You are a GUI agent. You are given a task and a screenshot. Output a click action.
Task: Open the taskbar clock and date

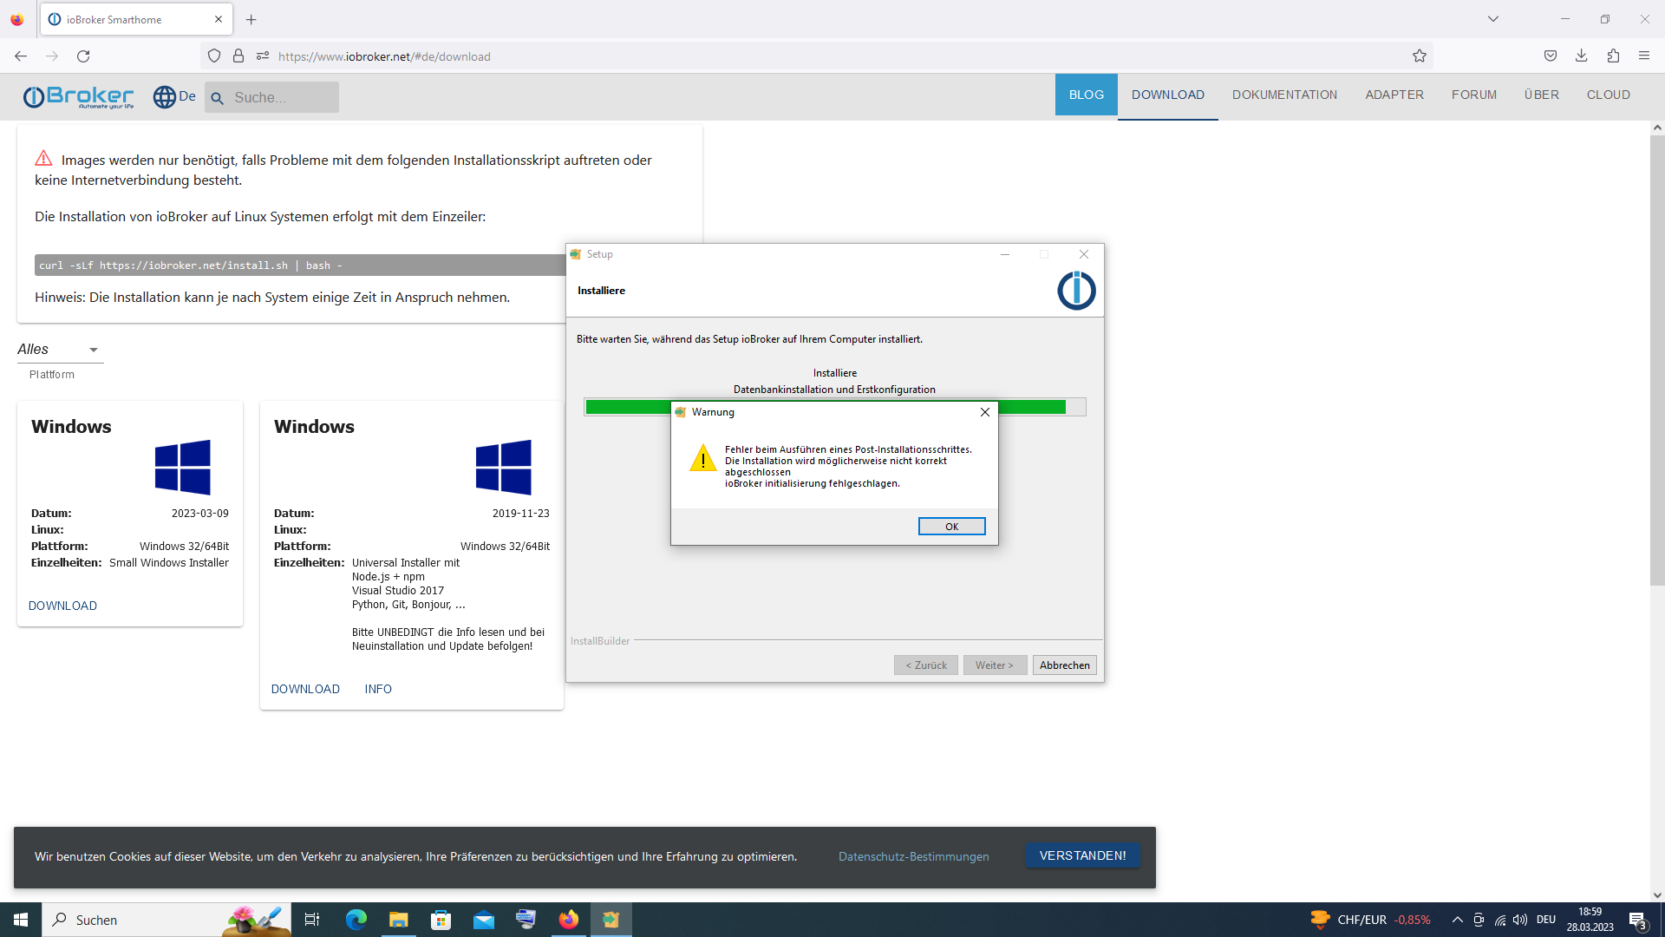click(1590, 920)
